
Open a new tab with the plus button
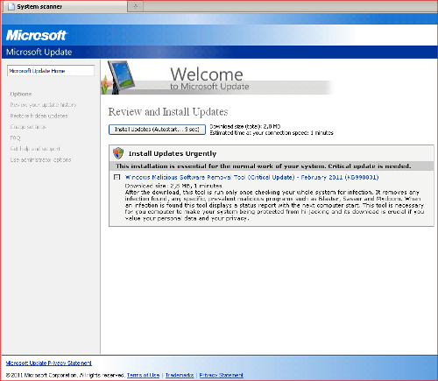135,6
